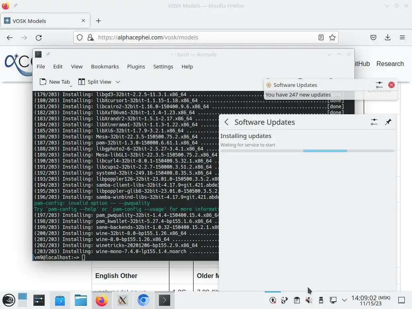Viewport: 412px width, 309px height.
Task: Pin the Konsole window on all desktops
Action: point(48,54)
